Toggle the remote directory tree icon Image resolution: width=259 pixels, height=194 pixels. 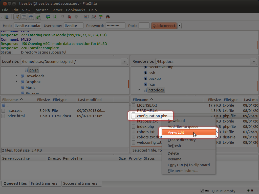tap(31, 17)
